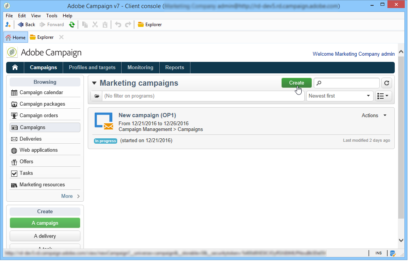Open the File menu
This screenshot has height=272, width=419.
tap(9, 16)
